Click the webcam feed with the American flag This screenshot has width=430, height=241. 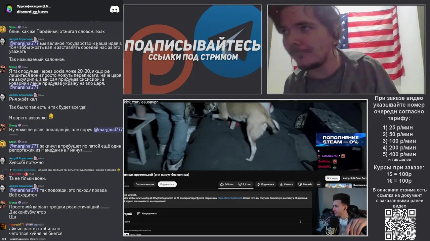[x=346, y=49]
